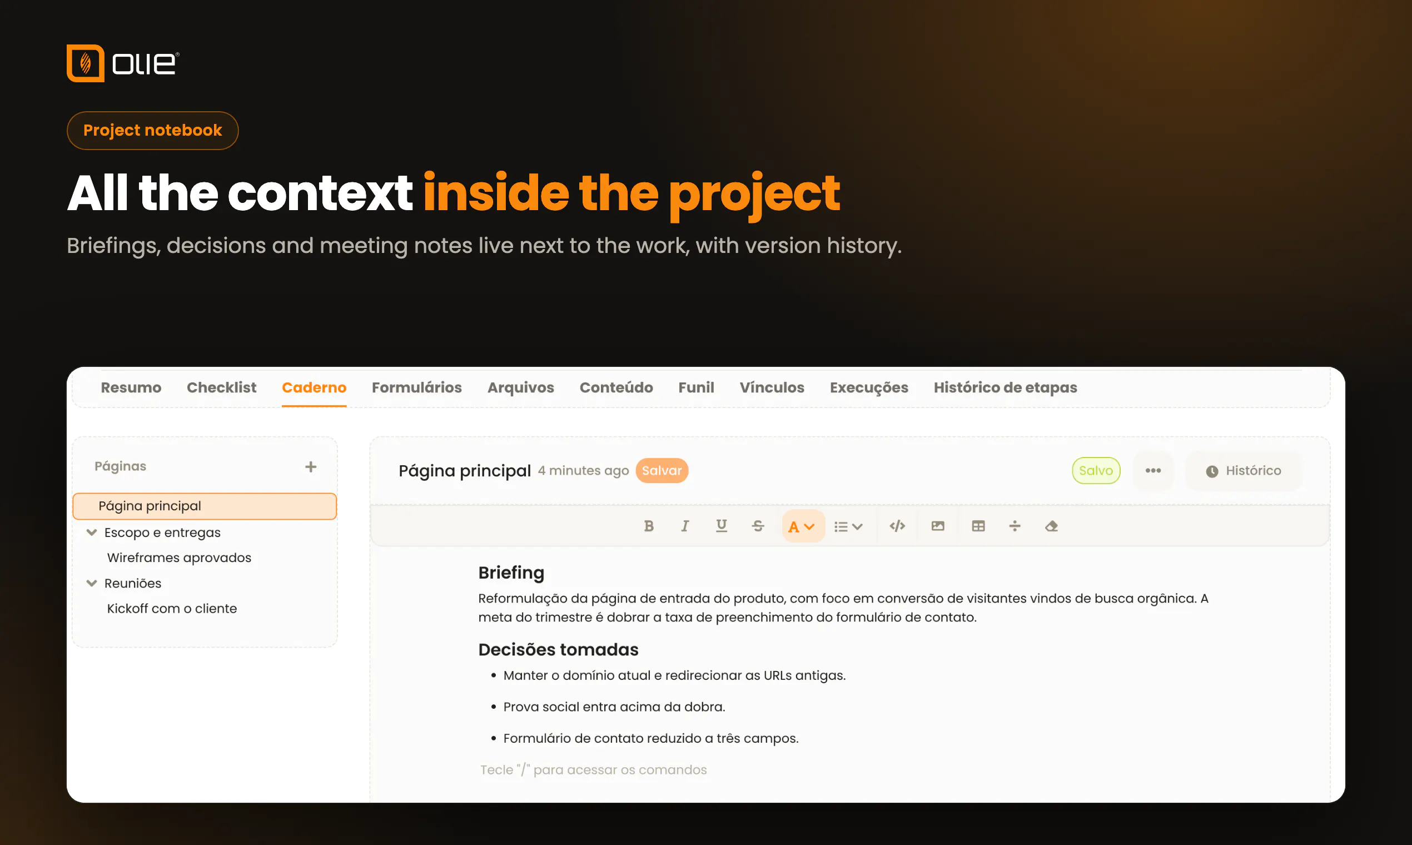Open the Kickoff com o cliente page
This screenshot has width=1412, height=845.
[x=172, y=609]
